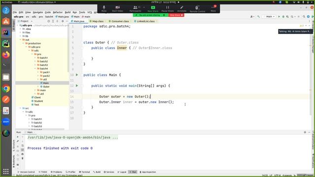The width and height of the screenshot is (315, 177).
Task: Open the Zoom Participants panel
Action: [x=135, y=9]
